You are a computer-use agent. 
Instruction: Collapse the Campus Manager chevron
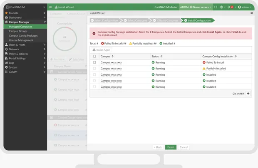[45, 22]
